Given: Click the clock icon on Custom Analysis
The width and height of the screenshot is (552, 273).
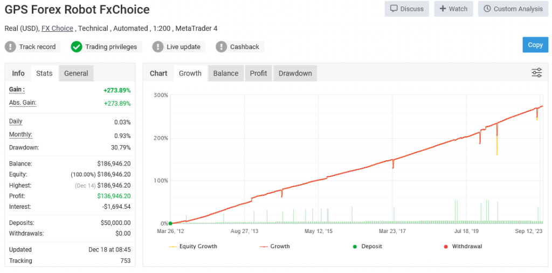Looking at the screenshot, I should 487,9.
